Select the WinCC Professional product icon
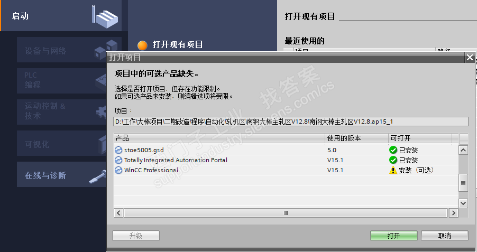 click(x=118, y=170)
